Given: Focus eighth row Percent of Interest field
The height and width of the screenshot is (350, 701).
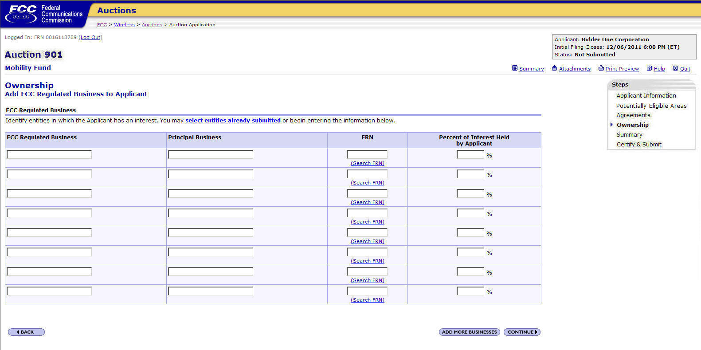Looking at the screenshot, I should point(470,291).
